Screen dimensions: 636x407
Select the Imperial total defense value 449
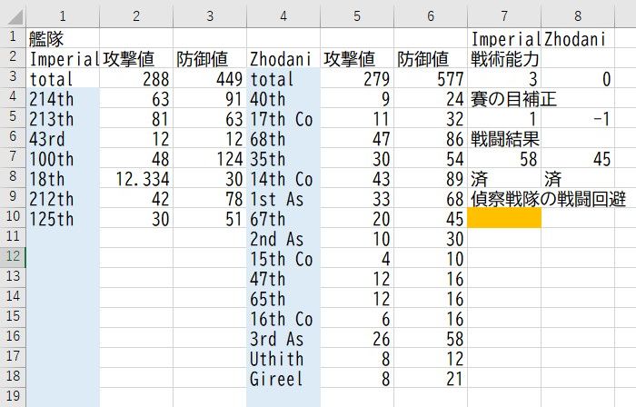tap(210, 78)
